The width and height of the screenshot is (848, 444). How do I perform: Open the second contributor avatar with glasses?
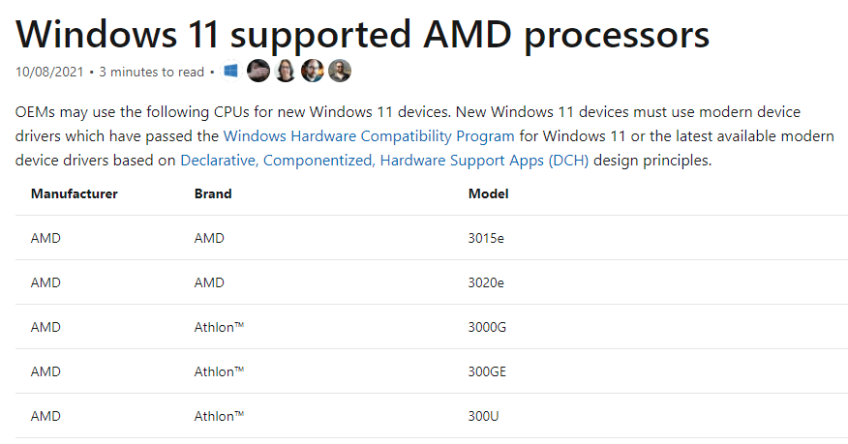pos(285,71)
